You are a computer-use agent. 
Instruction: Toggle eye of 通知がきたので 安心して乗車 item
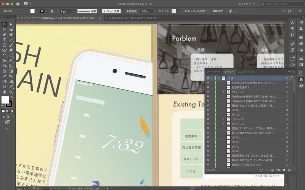click(x=208, y=106)
